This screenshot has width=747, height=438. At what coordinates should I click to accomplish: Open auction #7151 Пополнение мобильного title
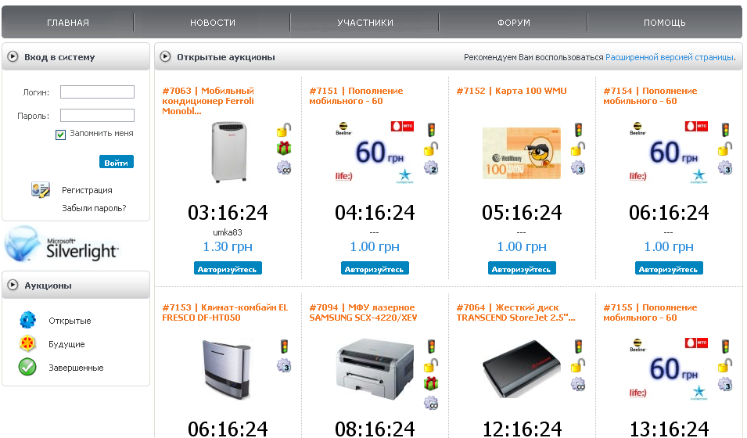(356, 95)
